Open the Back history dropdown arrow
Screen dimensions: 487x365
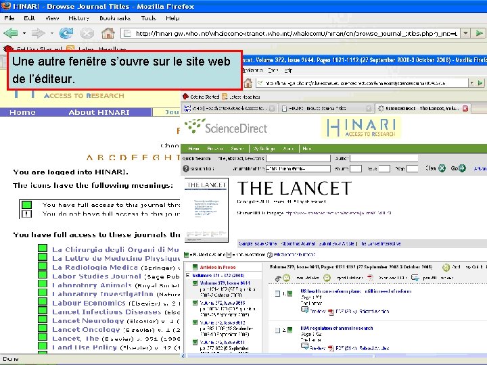[x=24, y=33]
